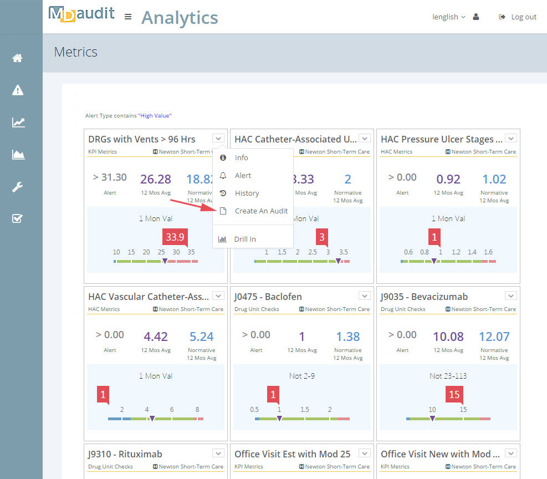Click the 1.38 normative value
This screenshot has height=479, width=547.
coord(348,337)
